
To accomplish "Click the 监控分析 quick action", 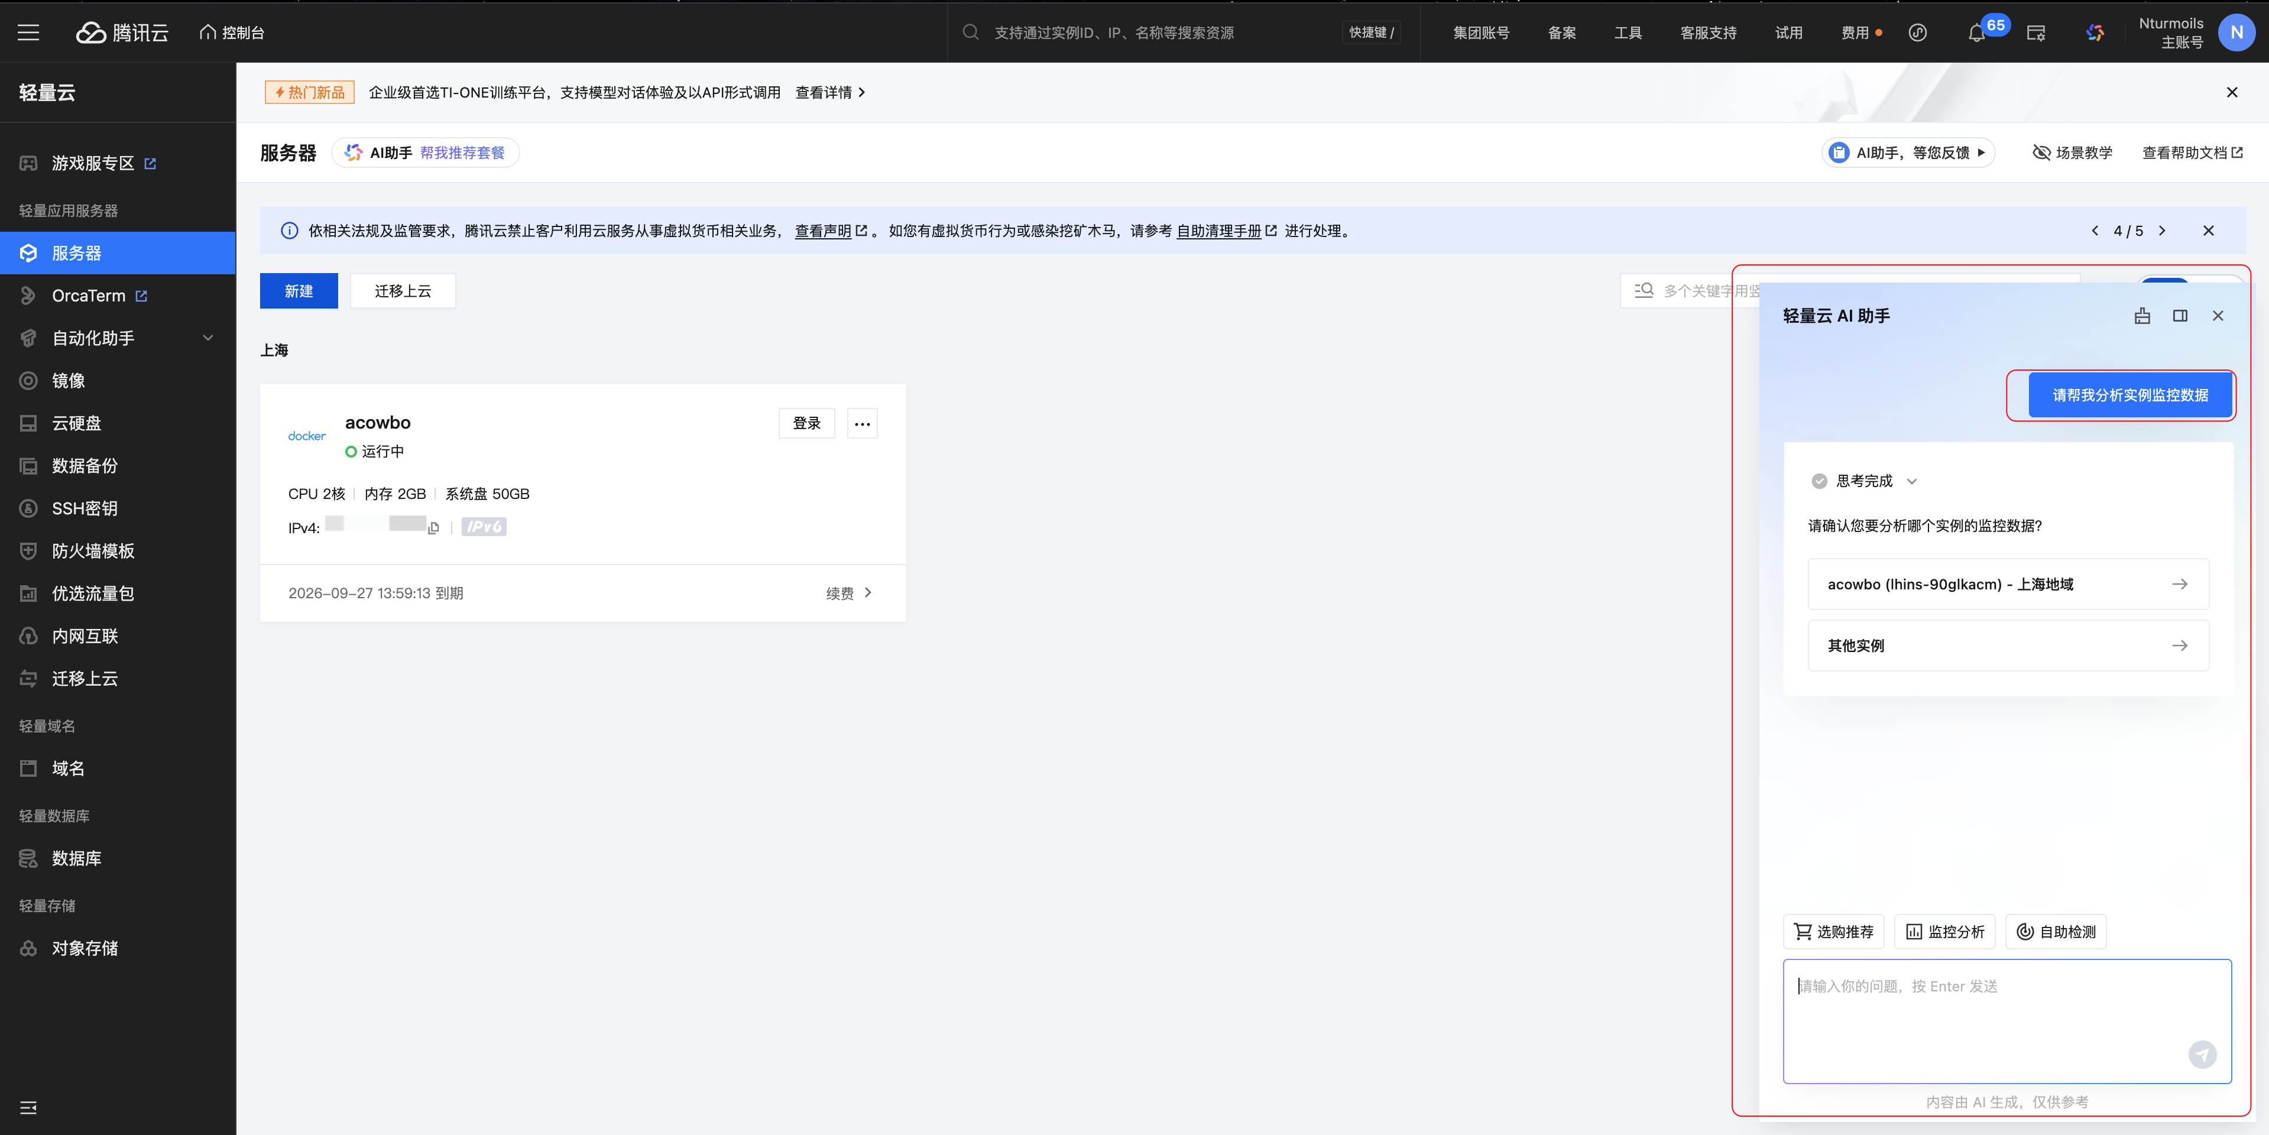I will (x=1945, y=932).
